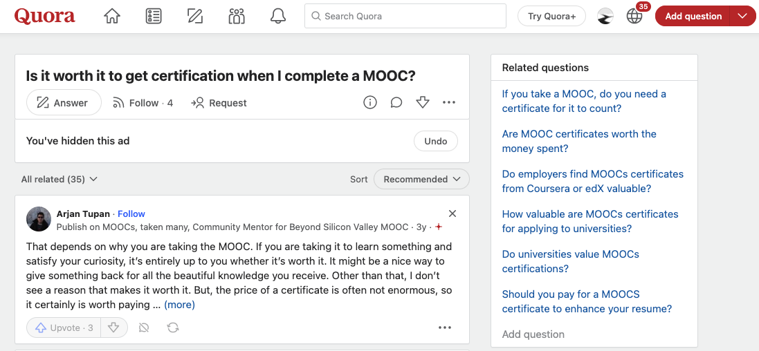Downvote the question
Image resolution: width=759 pixels, height=351 pixels.
point(423,102)
